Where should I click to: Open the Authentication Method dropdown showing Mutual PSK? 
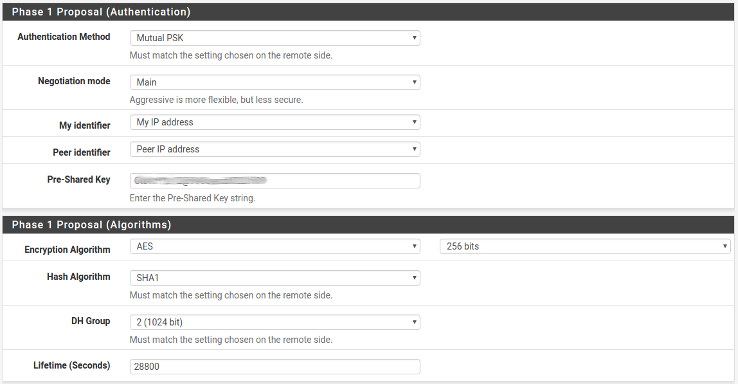tap(275, 38)
